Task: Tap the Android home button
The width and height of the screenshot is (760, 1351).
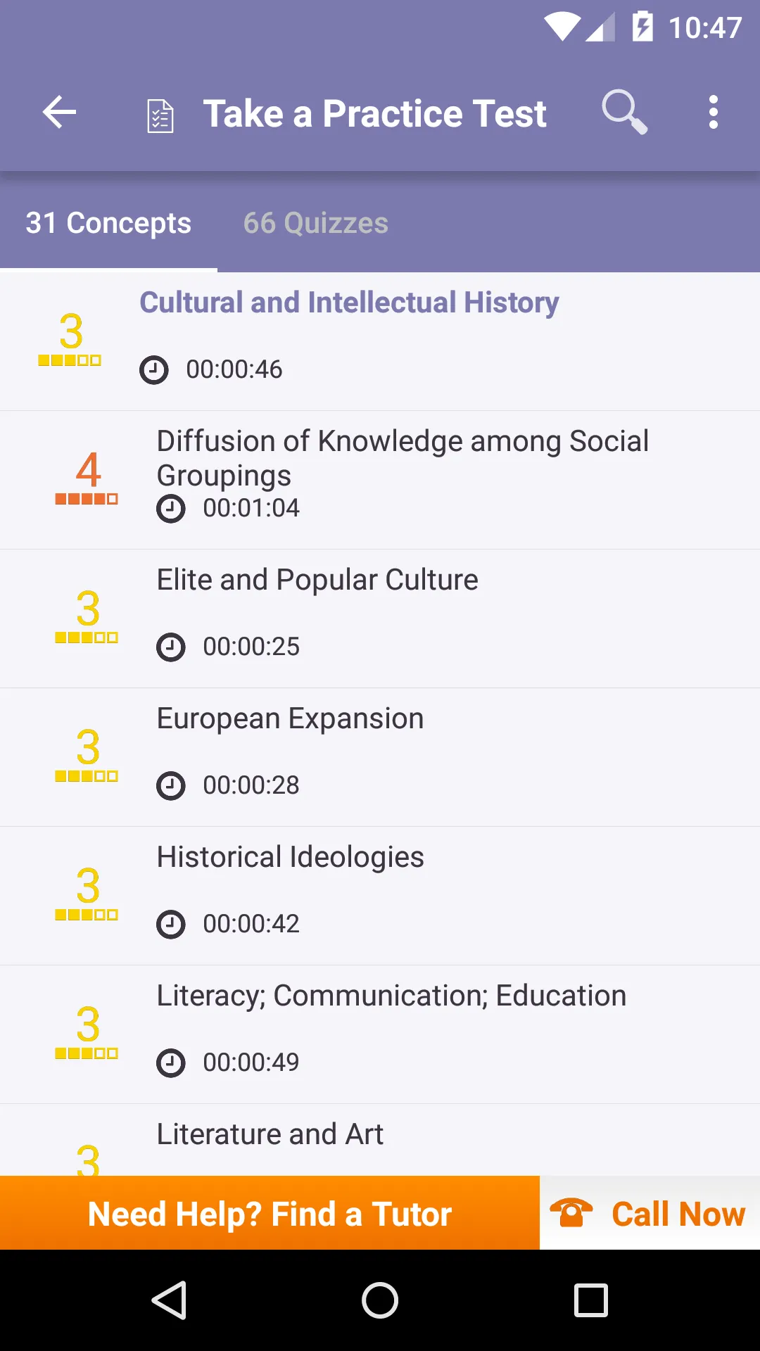Action: [380, 1300]
